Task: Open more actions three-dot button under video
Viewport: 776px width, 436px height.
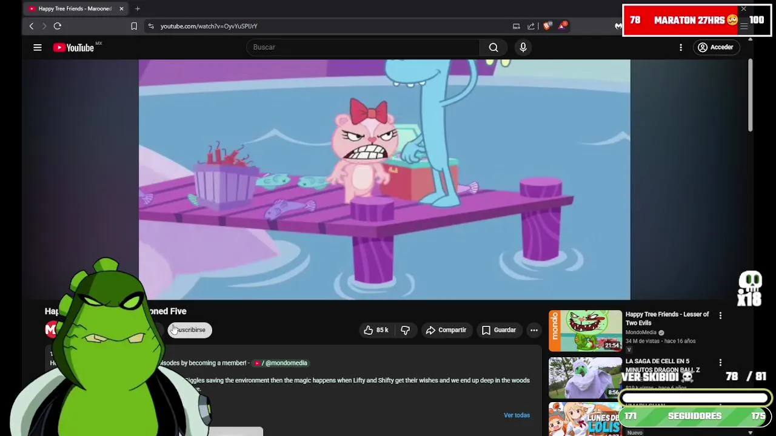Action: pos(534,330)
